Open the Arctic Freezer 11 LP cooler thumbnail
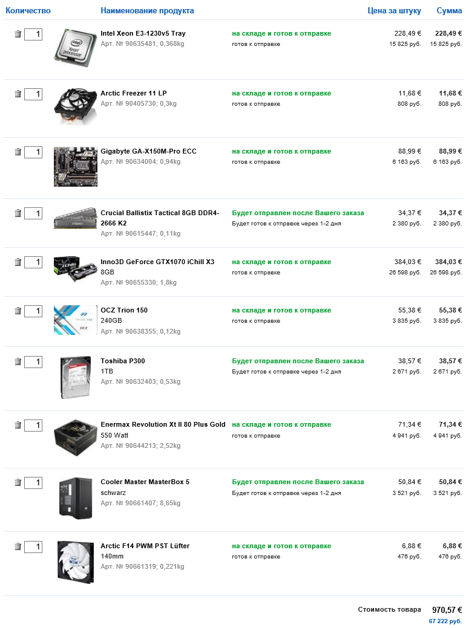Screen dimensions: 466x628 [x=75, y=108]
